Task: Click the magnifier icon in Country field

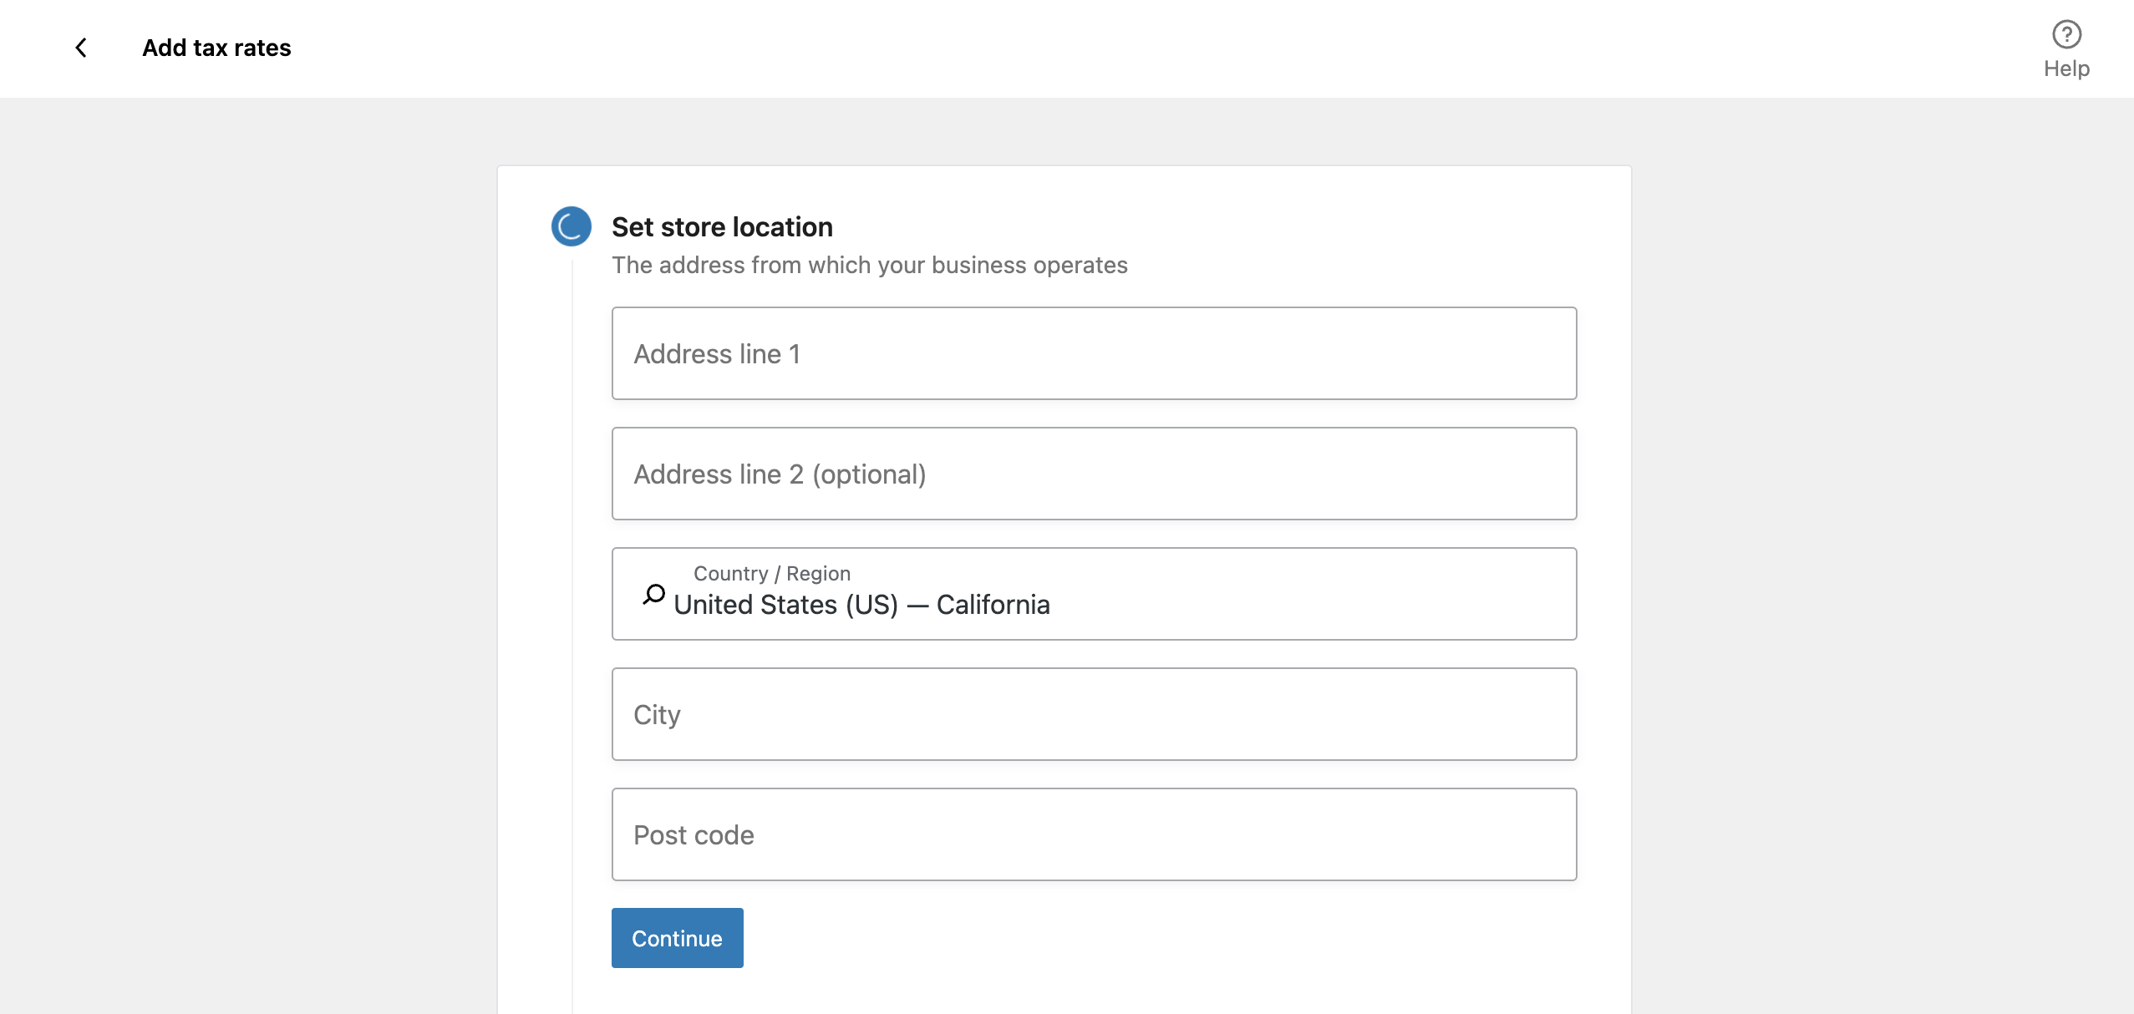Action: 653,594
